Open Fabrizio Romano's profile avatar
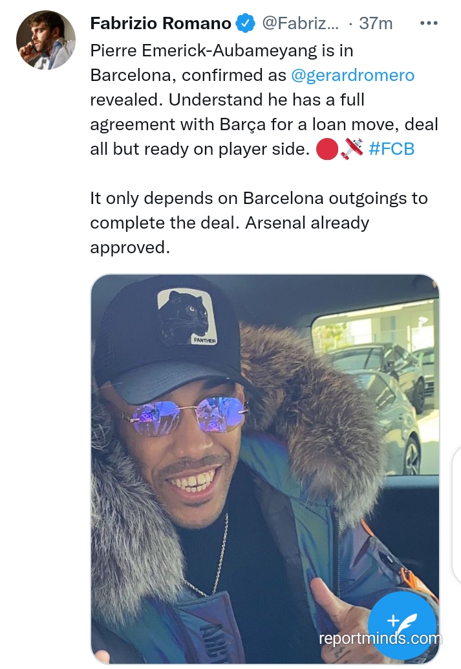 coord(46,40)
